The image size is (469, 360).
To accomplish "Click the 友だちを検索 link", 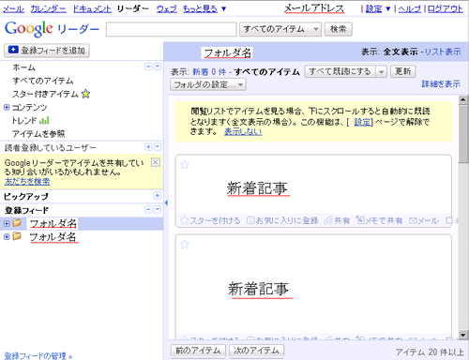I will click(x=27, y=182).
